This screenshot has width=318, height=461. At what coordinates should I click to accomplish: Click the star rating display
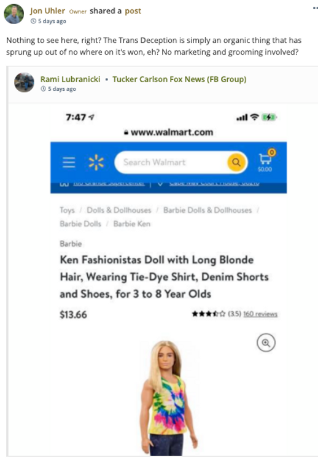pos(209,314)
